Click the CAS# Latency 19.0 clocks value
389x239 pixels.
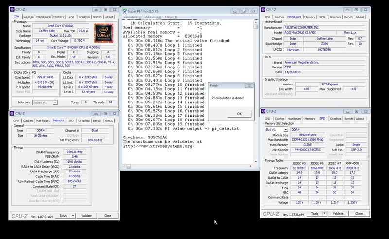point(74,162)
